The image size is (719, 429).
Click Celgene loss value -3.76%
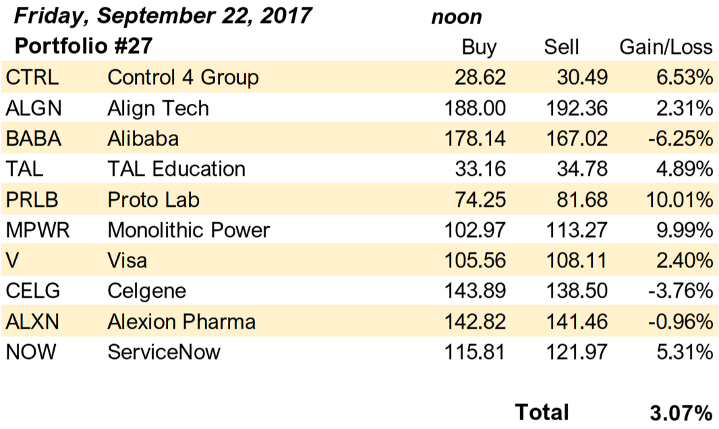681,291
